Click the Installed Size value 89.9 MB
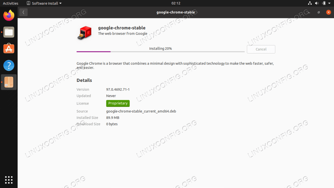 [113, 118]
